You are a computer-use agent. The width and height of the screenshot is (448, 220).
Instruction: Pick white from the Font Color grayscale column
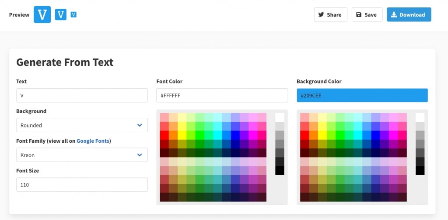coord(280,117)
